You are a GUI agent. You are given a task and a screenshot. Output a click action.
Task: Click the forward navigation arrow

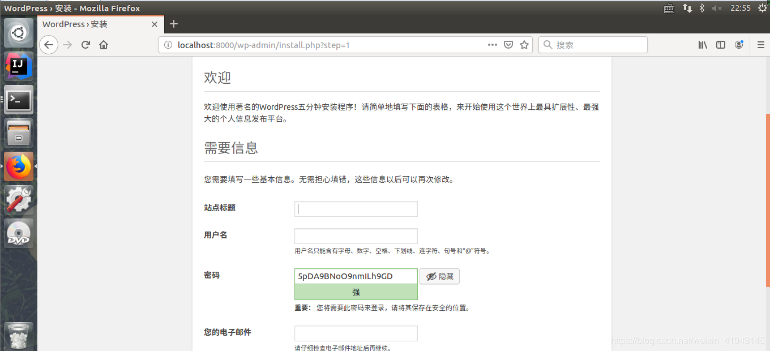pos(67,45)
